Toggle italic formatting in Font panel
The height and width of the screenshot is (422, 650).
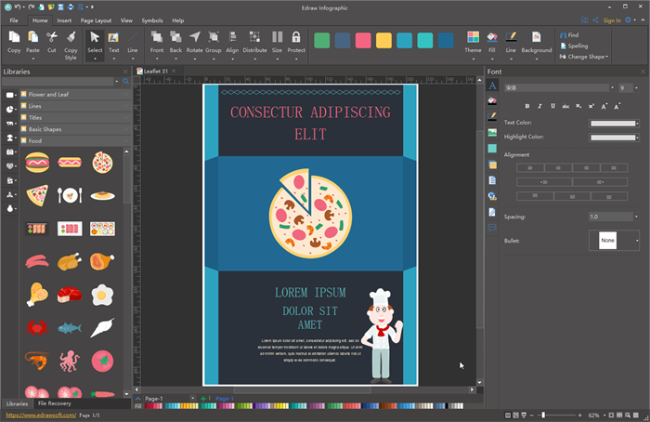tap(539, 106)
